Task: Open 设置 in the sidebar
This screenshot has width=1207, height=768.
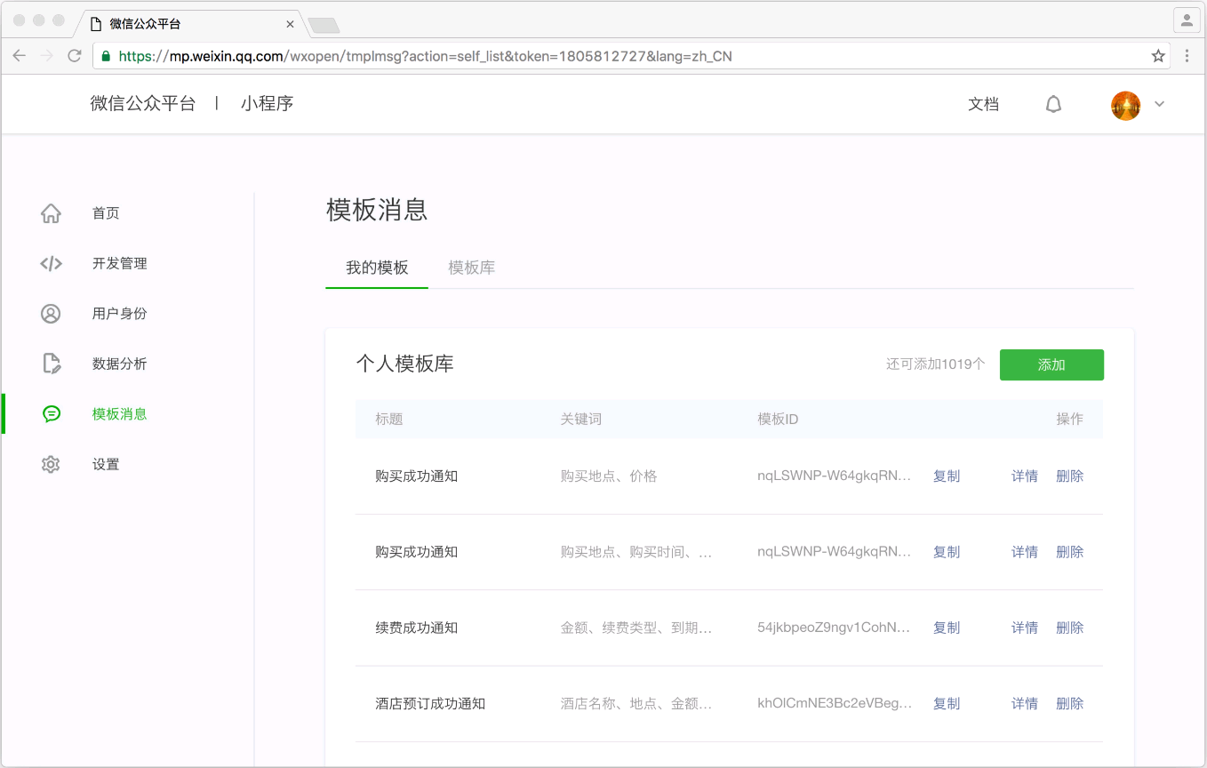Action: click(x=106, y=464)
